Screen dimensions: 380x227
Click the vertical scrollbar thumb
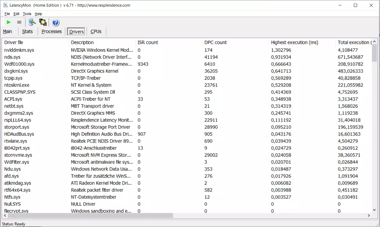(374, 53)
